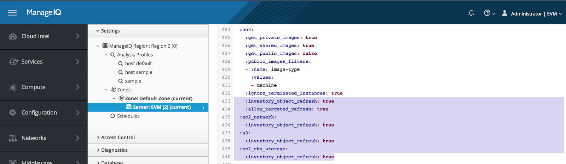This screenshot has width=566, height=164.
Task: Click the host sample magnifier icon
Action: tap(121, 72)
